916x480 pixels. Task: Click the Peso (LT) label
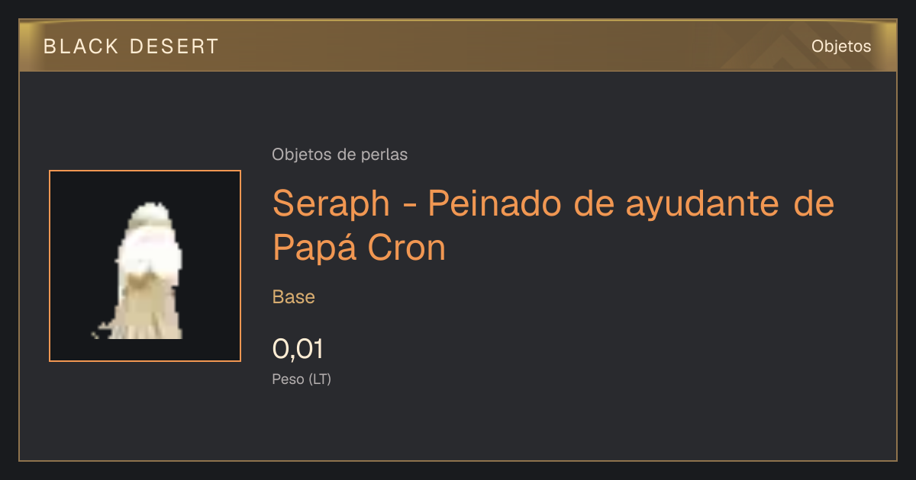point(302,379)
